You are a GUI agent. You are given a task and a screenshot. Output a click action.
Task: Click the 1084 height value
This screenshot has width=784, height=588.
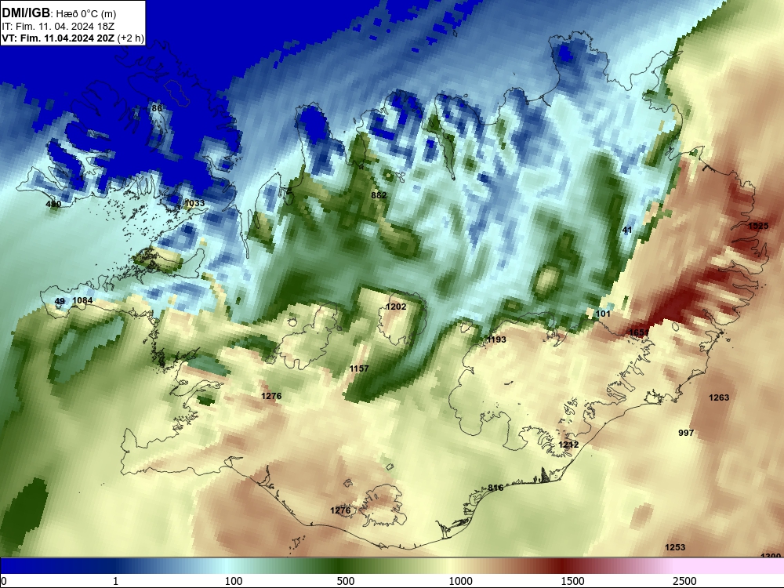coord(82,300)
